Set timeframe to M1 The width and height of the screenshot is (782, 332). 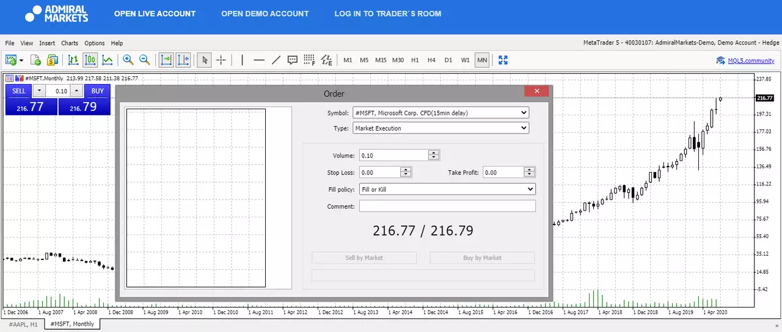pos(348,60)
